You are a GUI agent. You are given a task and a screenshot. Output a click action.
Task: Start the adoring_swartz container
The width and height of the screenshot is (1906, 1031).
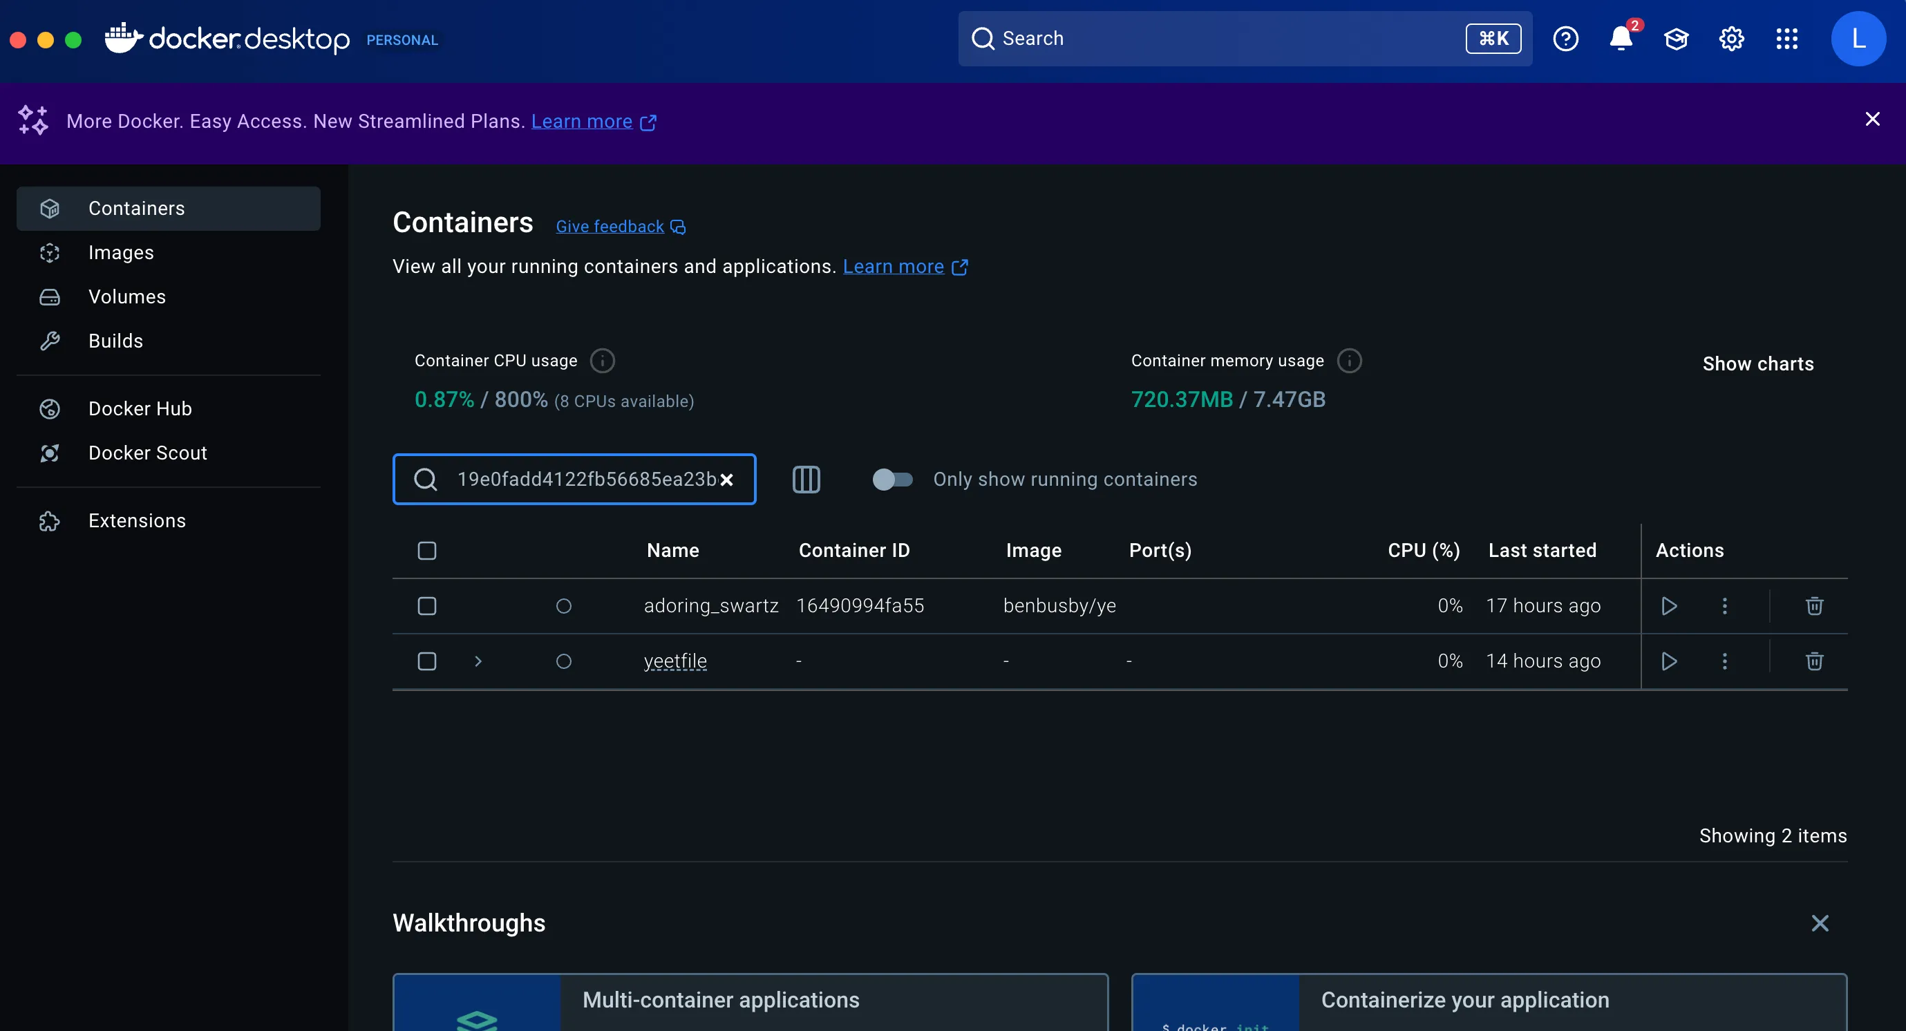(1668, 606)
